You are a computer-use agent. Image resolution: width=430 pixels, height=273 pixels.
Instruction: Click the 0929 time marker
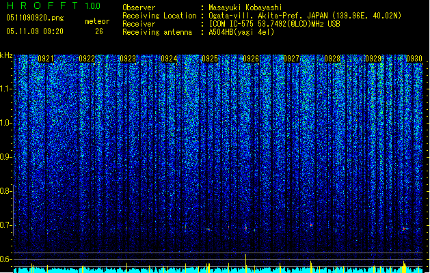coord(373,59)
